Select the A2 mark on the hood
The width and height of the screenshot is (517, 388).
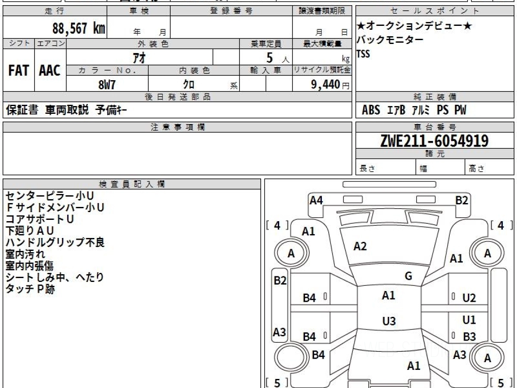(360, 246)
